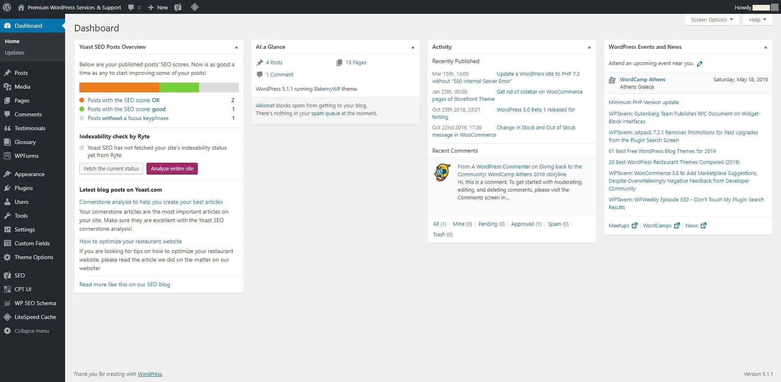Open the Trash (0) comments filter
The width and height of the screenshot is (781, 382).
tap(443, 234)
